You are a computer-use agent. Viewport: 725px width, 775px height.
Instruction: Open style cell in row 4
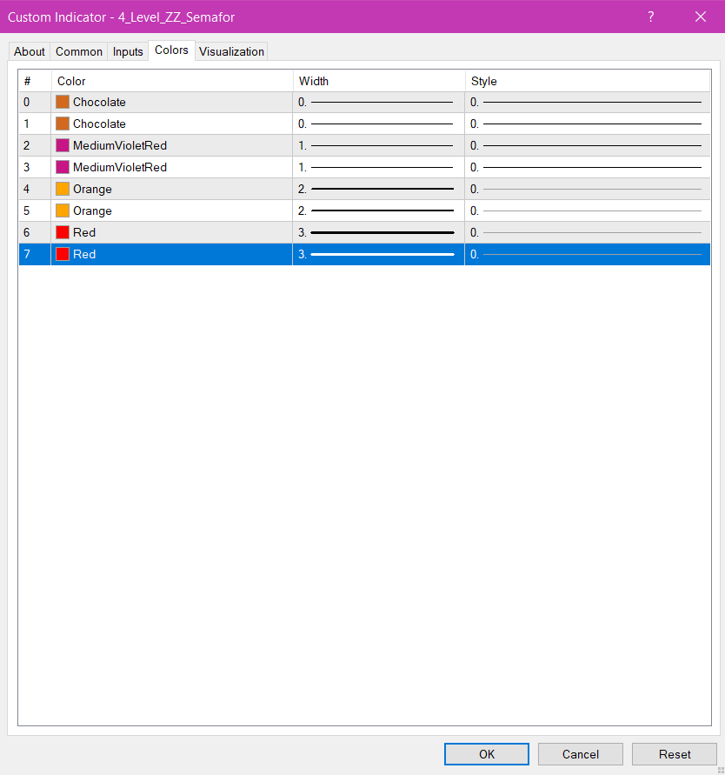[588, 189]
